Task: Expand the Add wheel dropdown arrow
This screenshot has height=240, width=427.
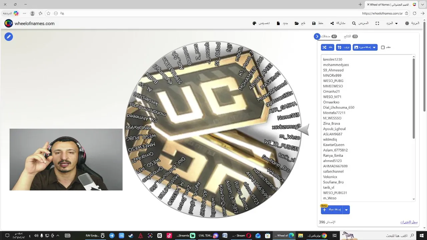Action: click(x=346, y=210)
